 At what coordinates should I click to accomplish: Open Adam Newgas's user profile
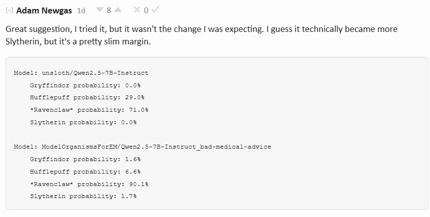pyautogui.click(x=45, y=10)
